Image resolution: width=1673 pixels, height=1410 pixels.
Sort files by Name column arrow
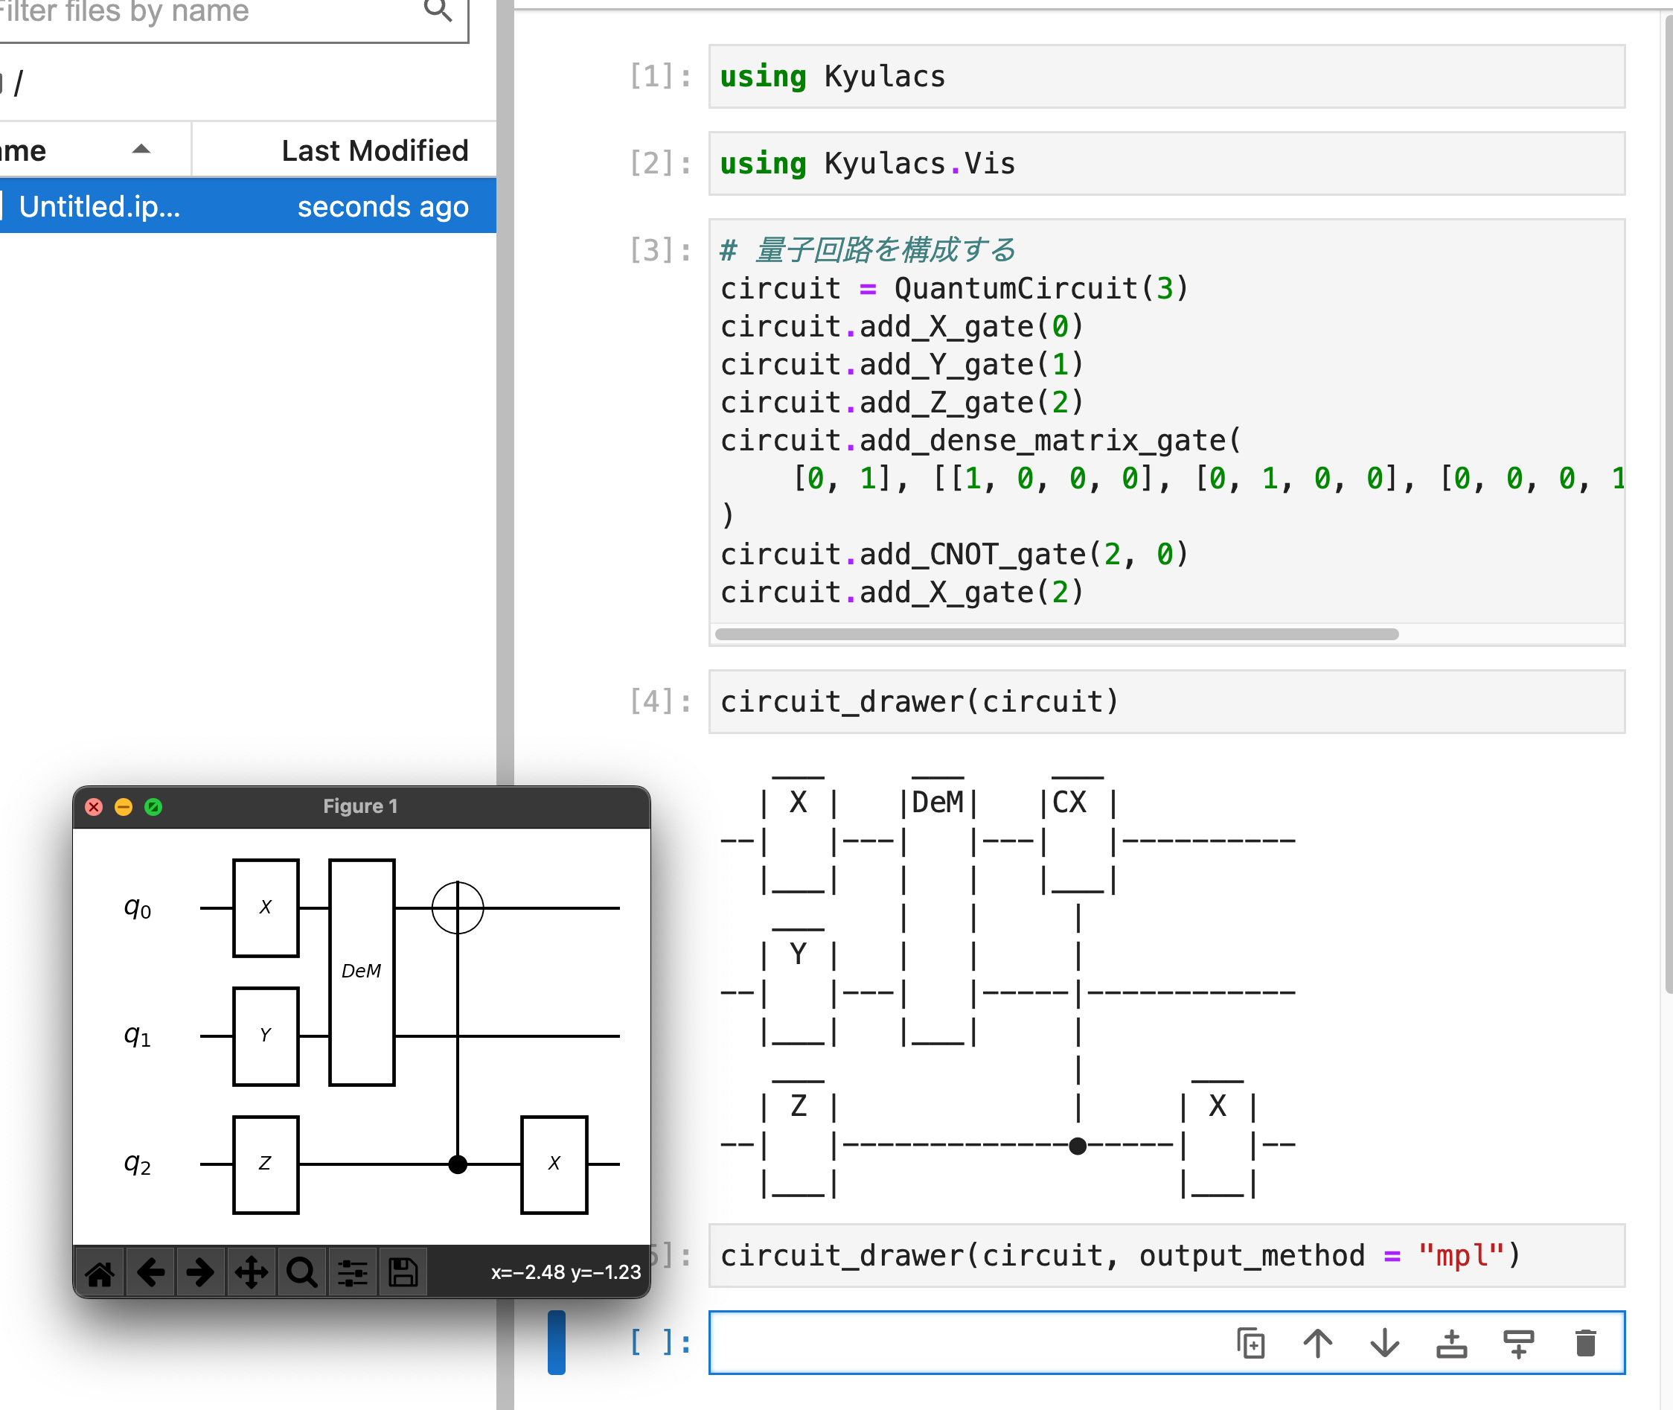pos(141,150)
